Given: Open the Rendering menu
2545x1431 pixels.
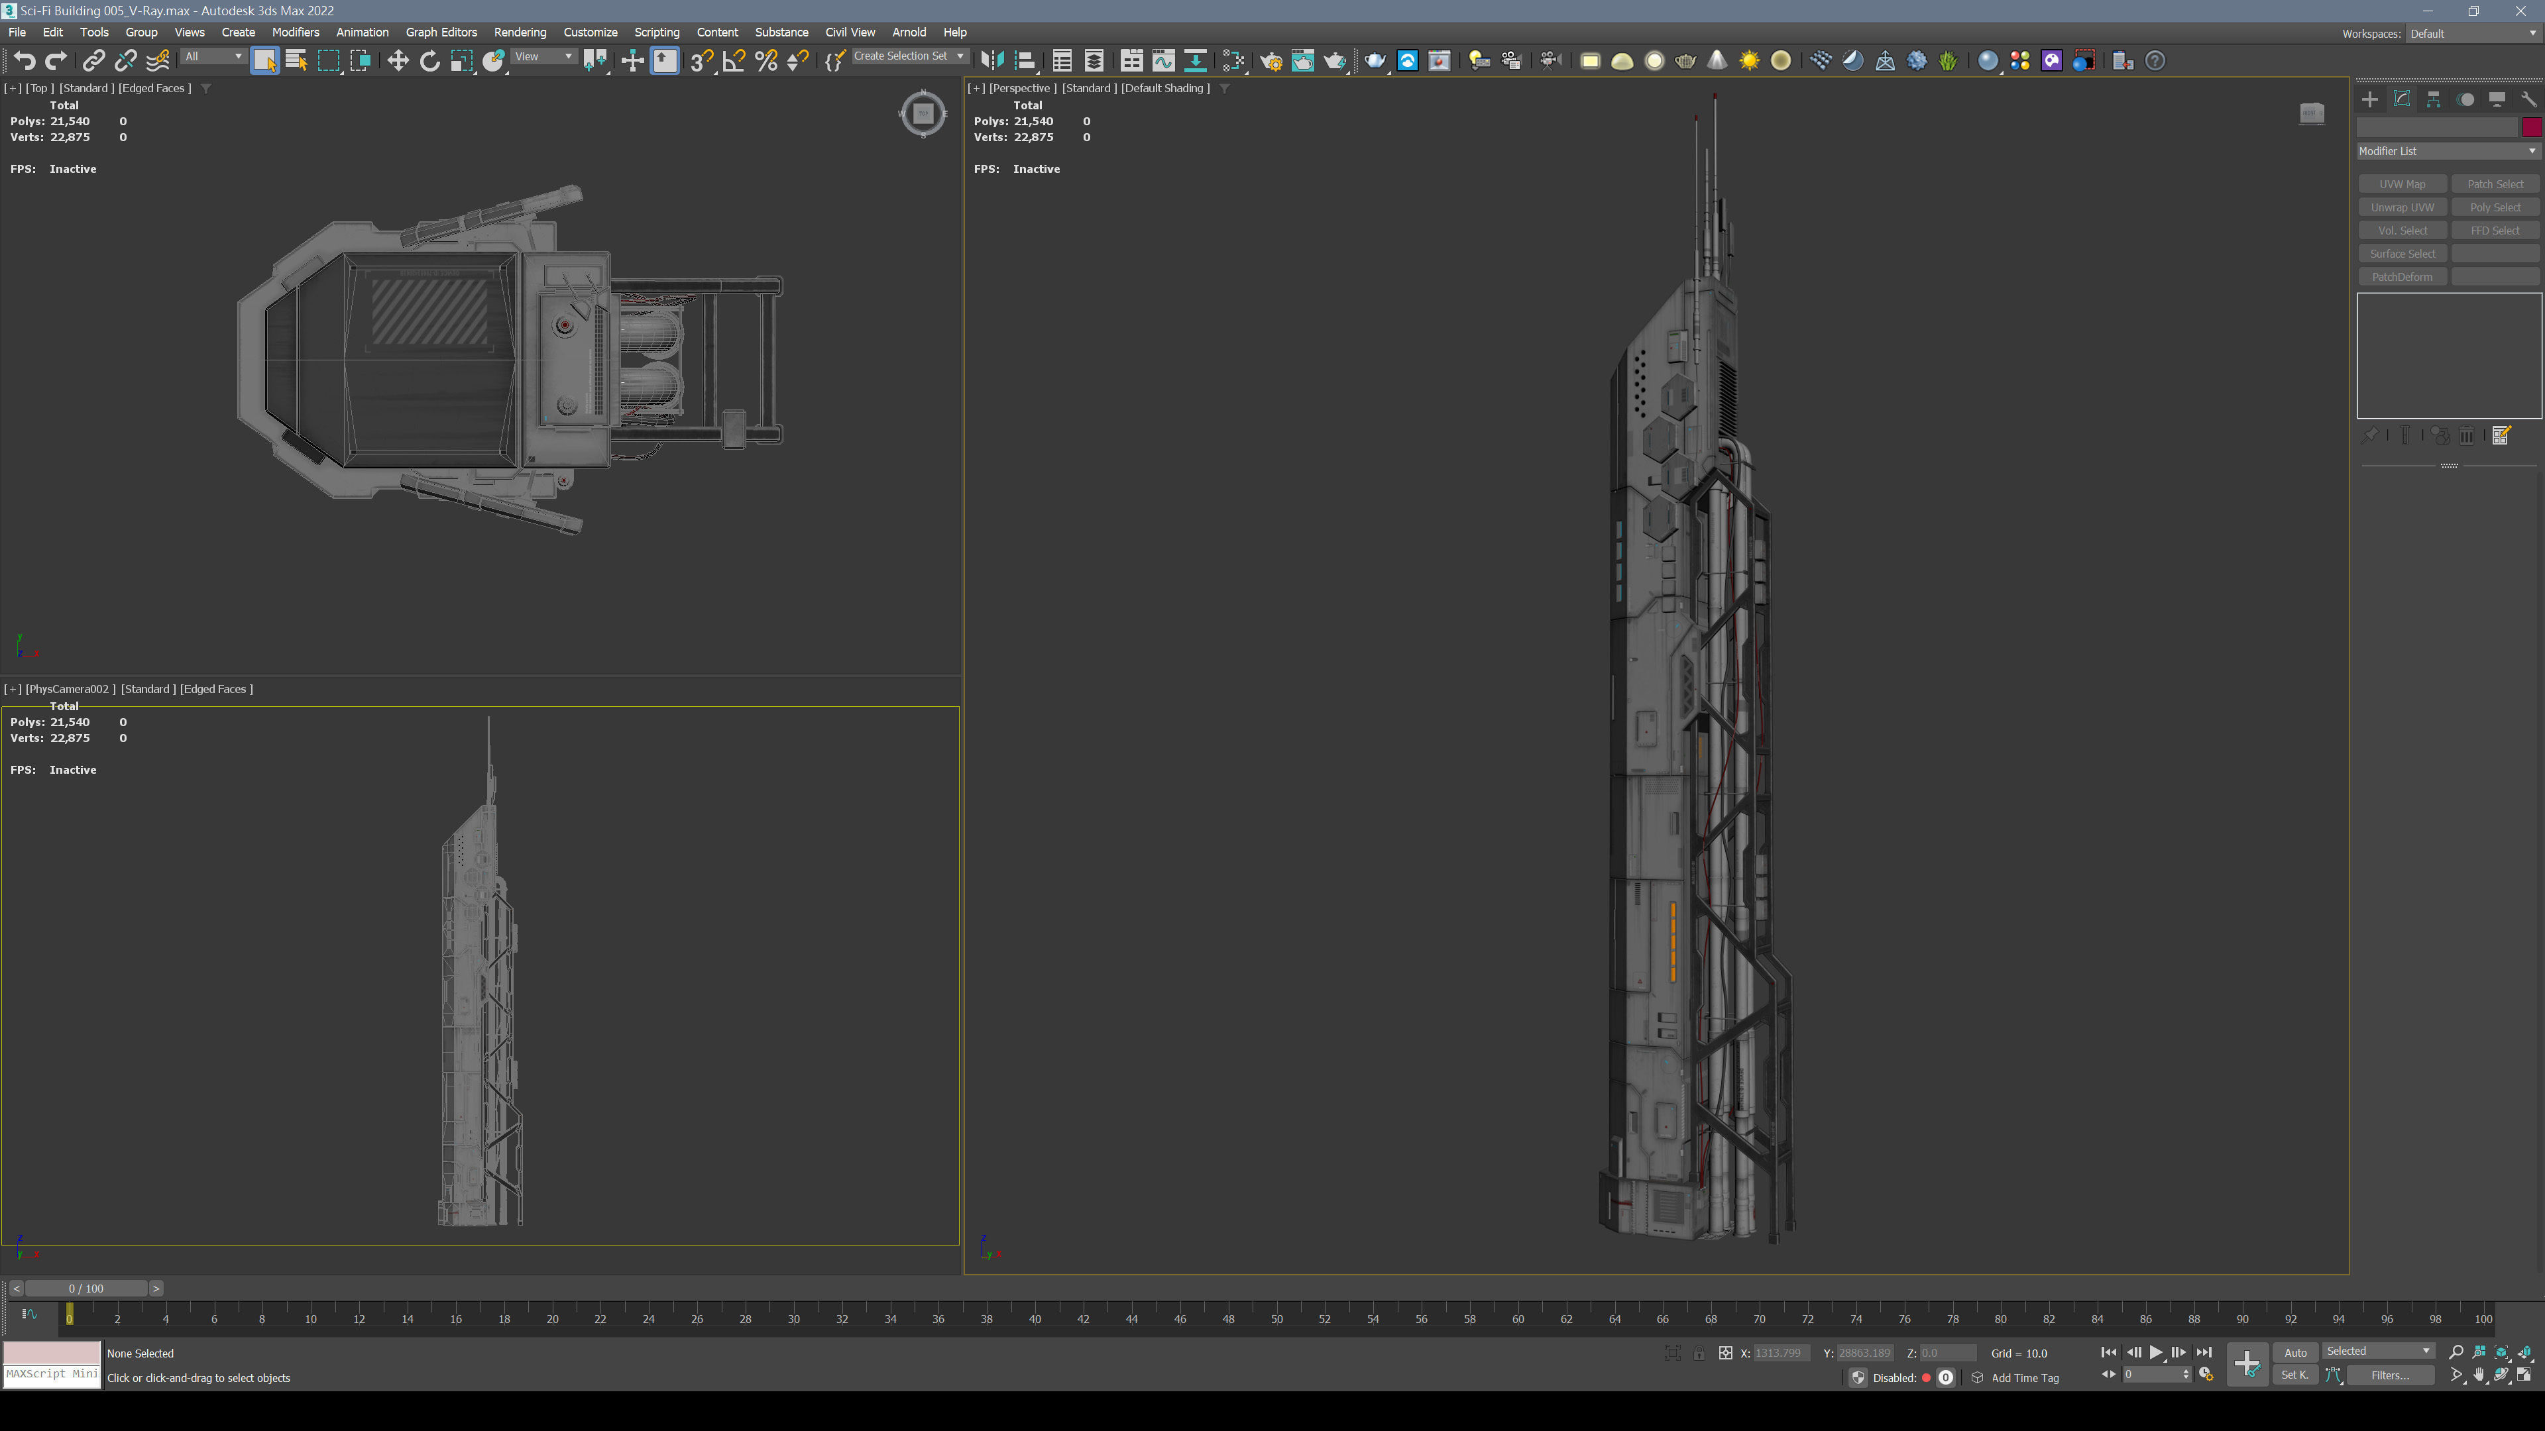Looking at the screenshot, I should click(520, 32).
